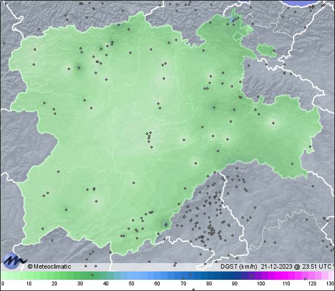Click the blue sea area in top-right corner
Viewport: 335px width, 291px height.
pos(303,3)
